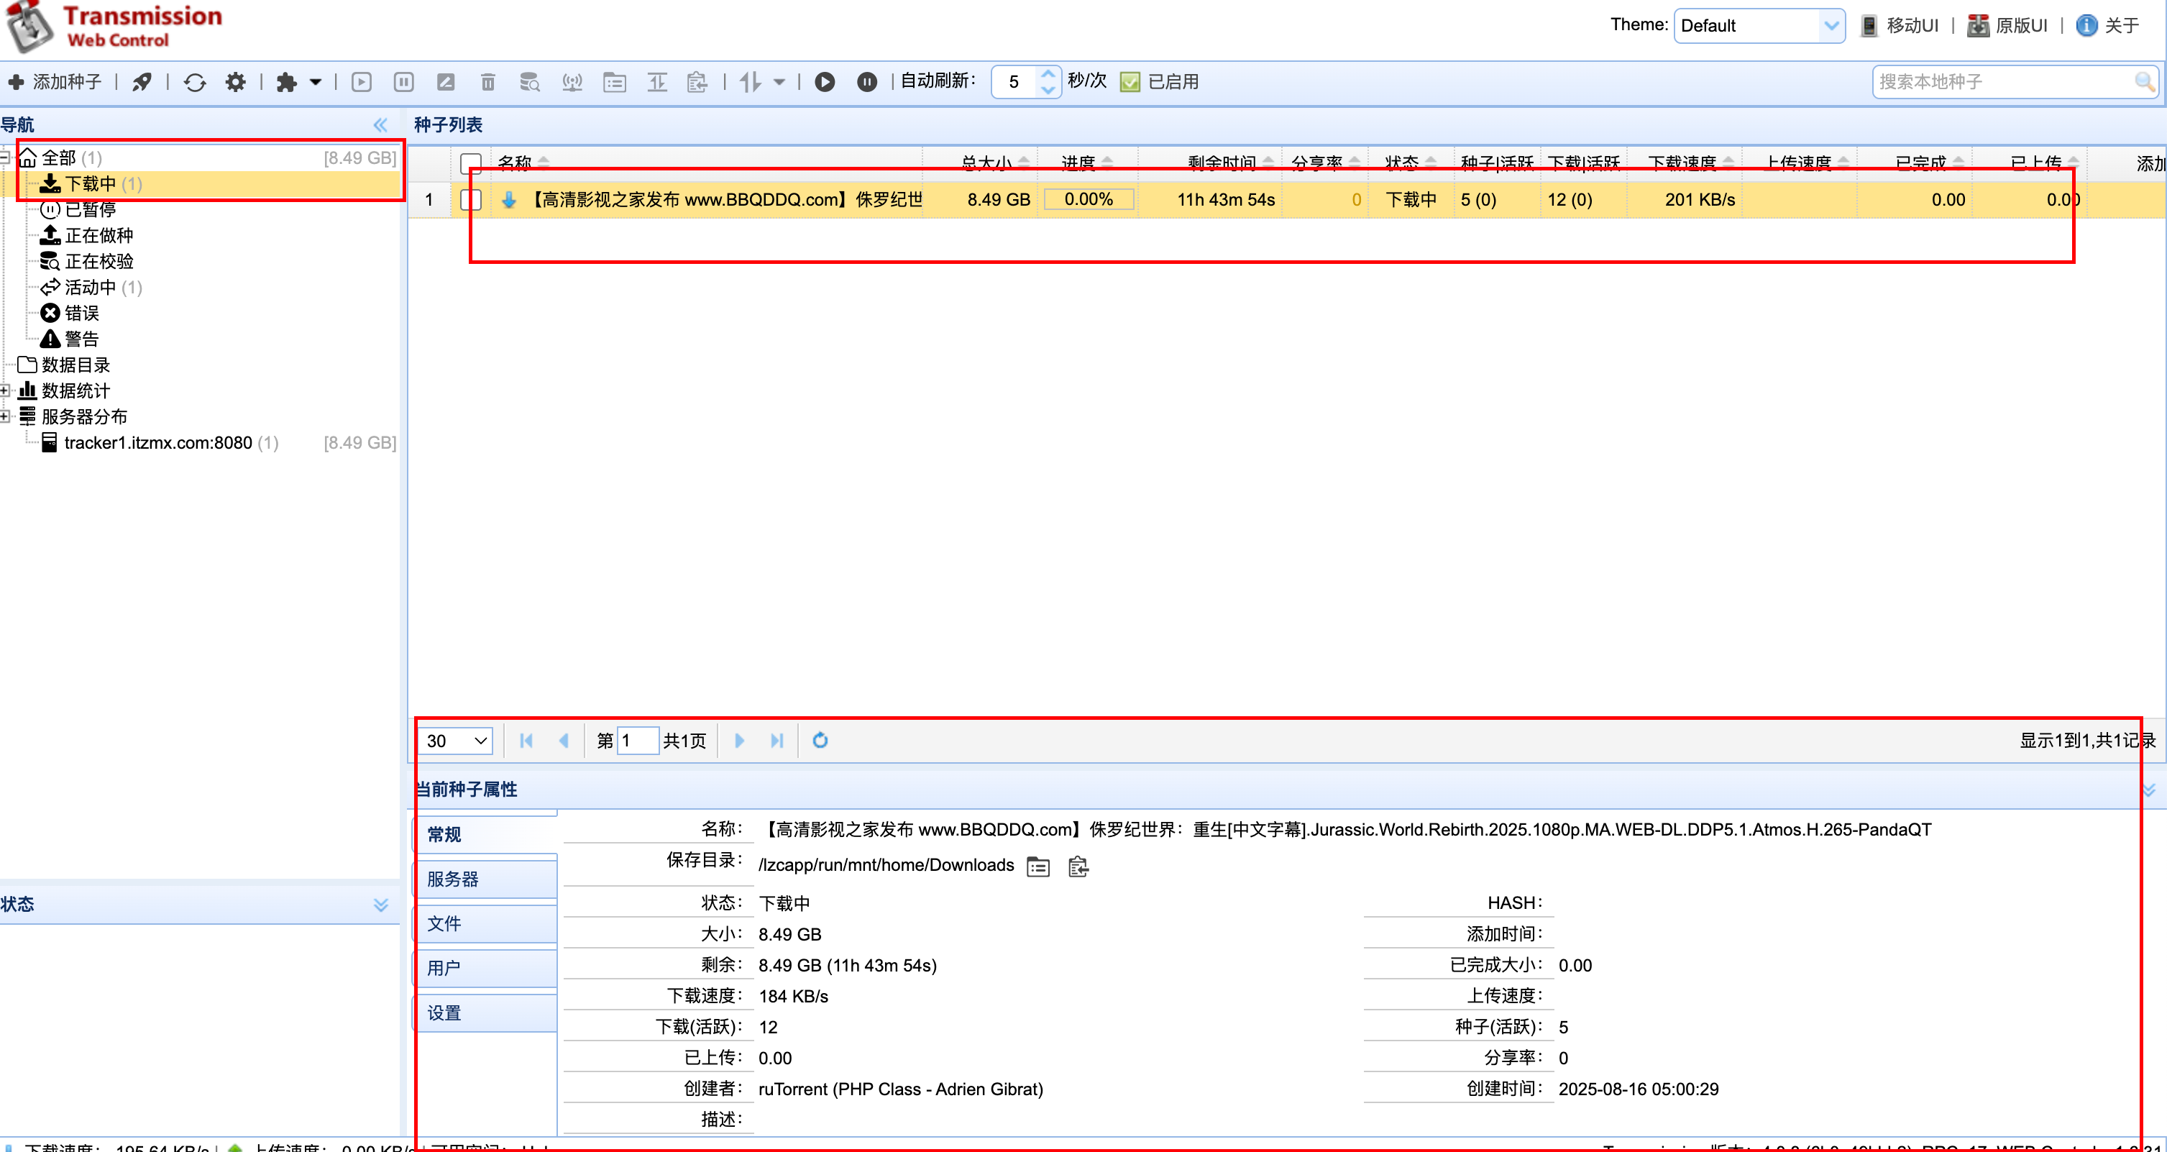Click the recheck data verify icon
The image size is (2167, 1152).
[x=529, y=82]
